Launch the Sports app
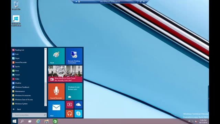The width and height of the screenshot is (220, 124). (16, 66)
